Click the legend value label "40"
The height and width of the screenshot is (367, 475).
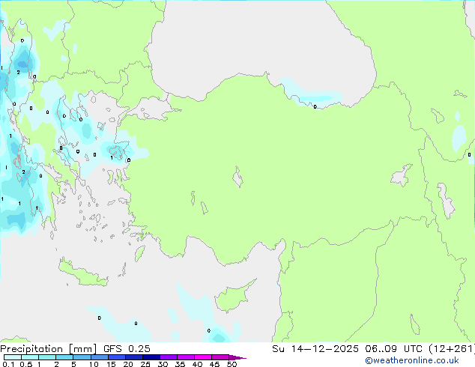[197, 364]
